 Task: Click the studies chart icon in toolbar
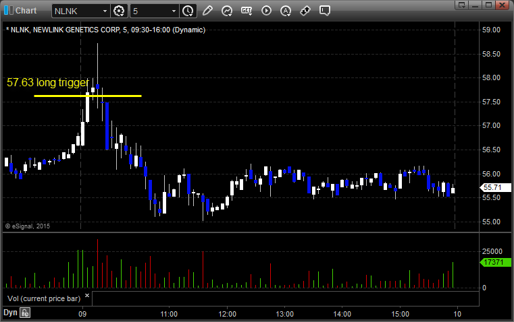click(227, 11)
